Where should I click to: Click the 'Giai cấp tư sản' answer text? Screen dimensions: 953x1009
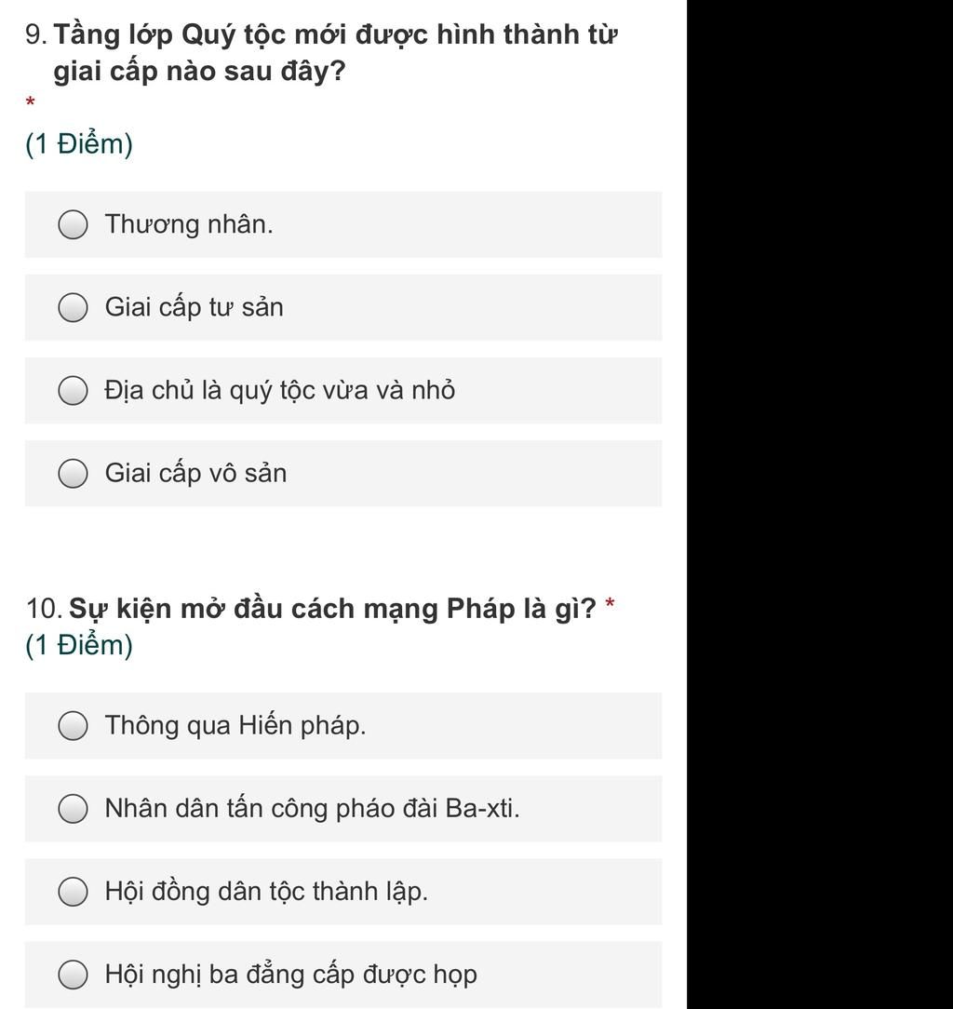(x=194, y=308)
